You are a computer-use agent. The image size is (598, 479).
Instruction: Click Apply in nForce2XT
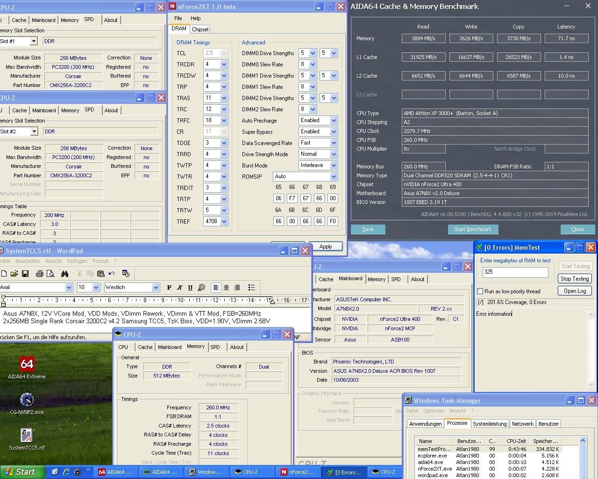point(326,247)
